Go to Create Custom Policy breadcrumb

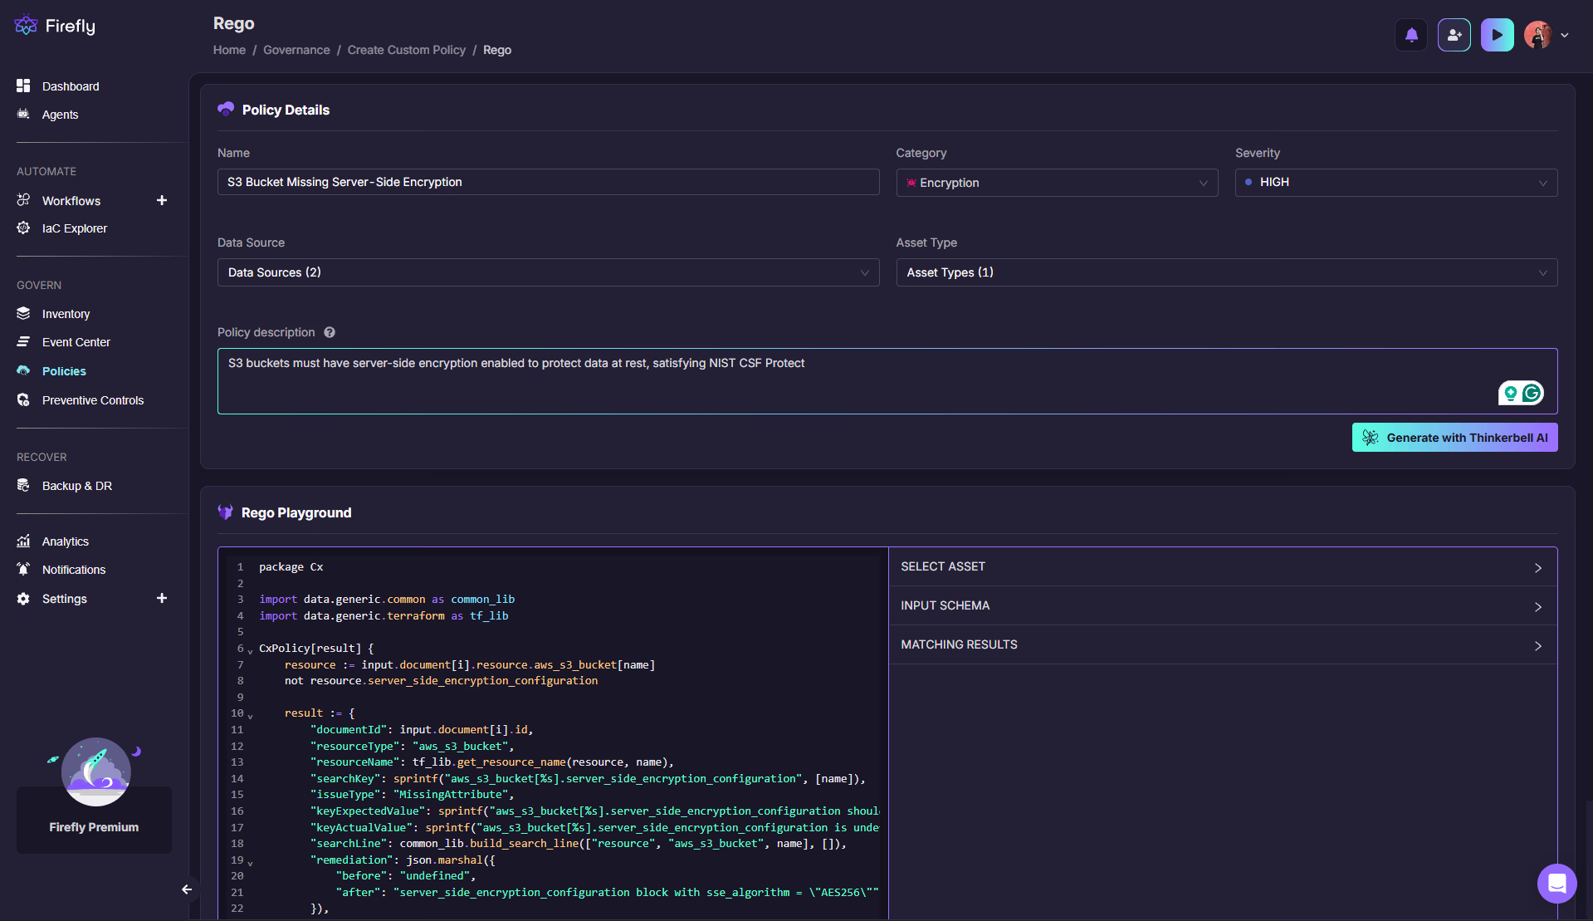(x=407, y=50)
